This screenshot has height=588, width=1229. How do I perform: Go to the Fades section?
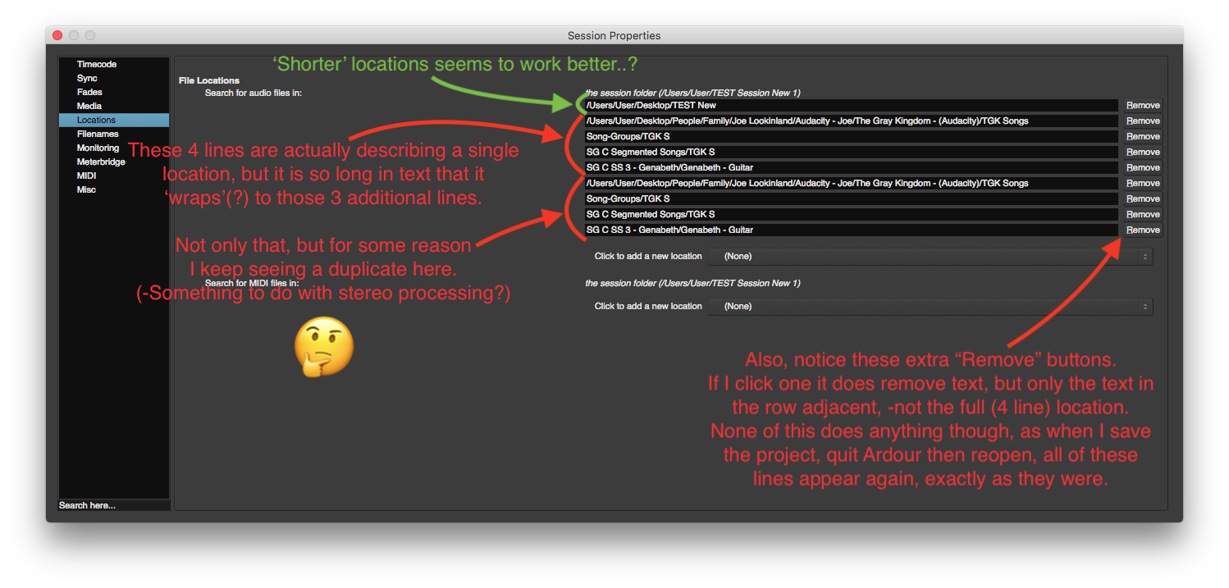pyautogui.click(x=89, y=92)
